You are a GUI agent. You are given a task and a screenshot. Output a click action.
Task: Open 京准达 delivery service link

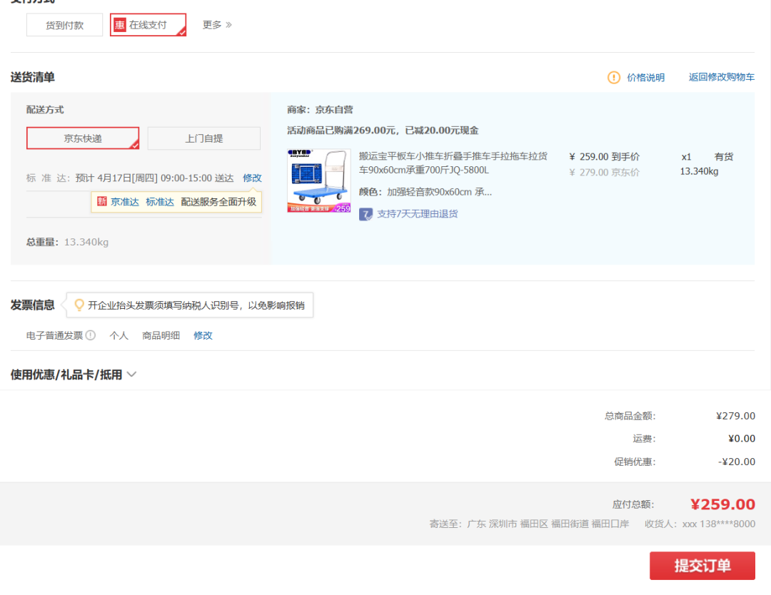pyautogui.click(x=125, y=202)
